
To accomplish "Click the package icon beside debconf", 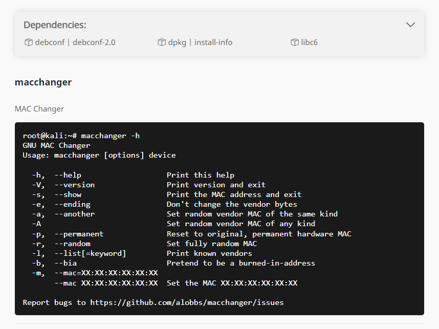I will tap(29, 42).
